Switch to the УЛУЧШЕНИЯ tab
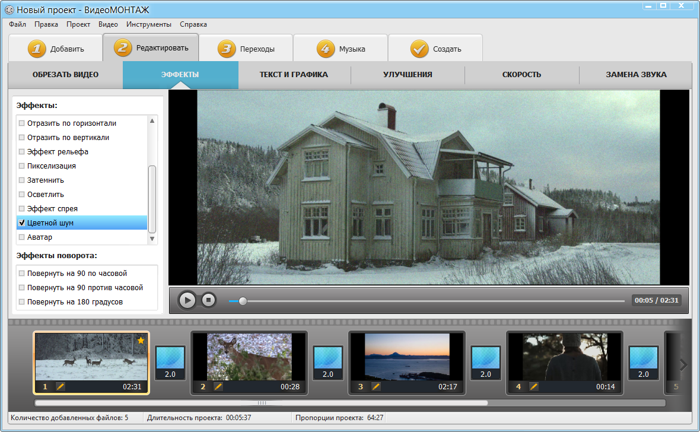700x432 pixels. point(408,75)
